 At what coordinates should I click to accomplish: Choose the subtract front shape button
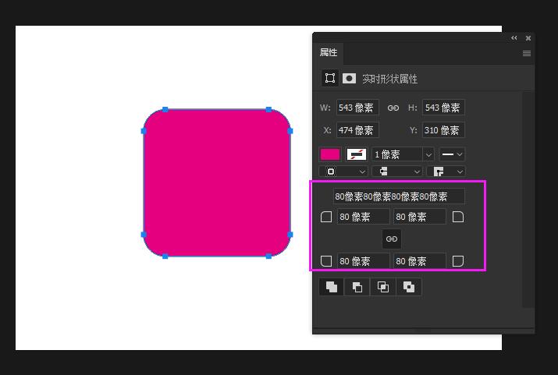click(357, 287)
